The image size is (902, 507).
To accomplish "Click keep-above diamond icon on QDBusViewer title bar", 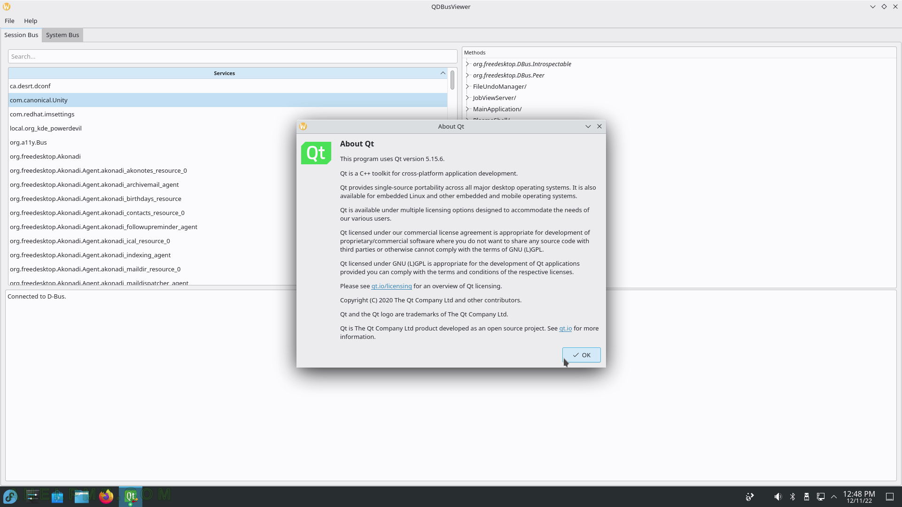I will tap(884, 7).
